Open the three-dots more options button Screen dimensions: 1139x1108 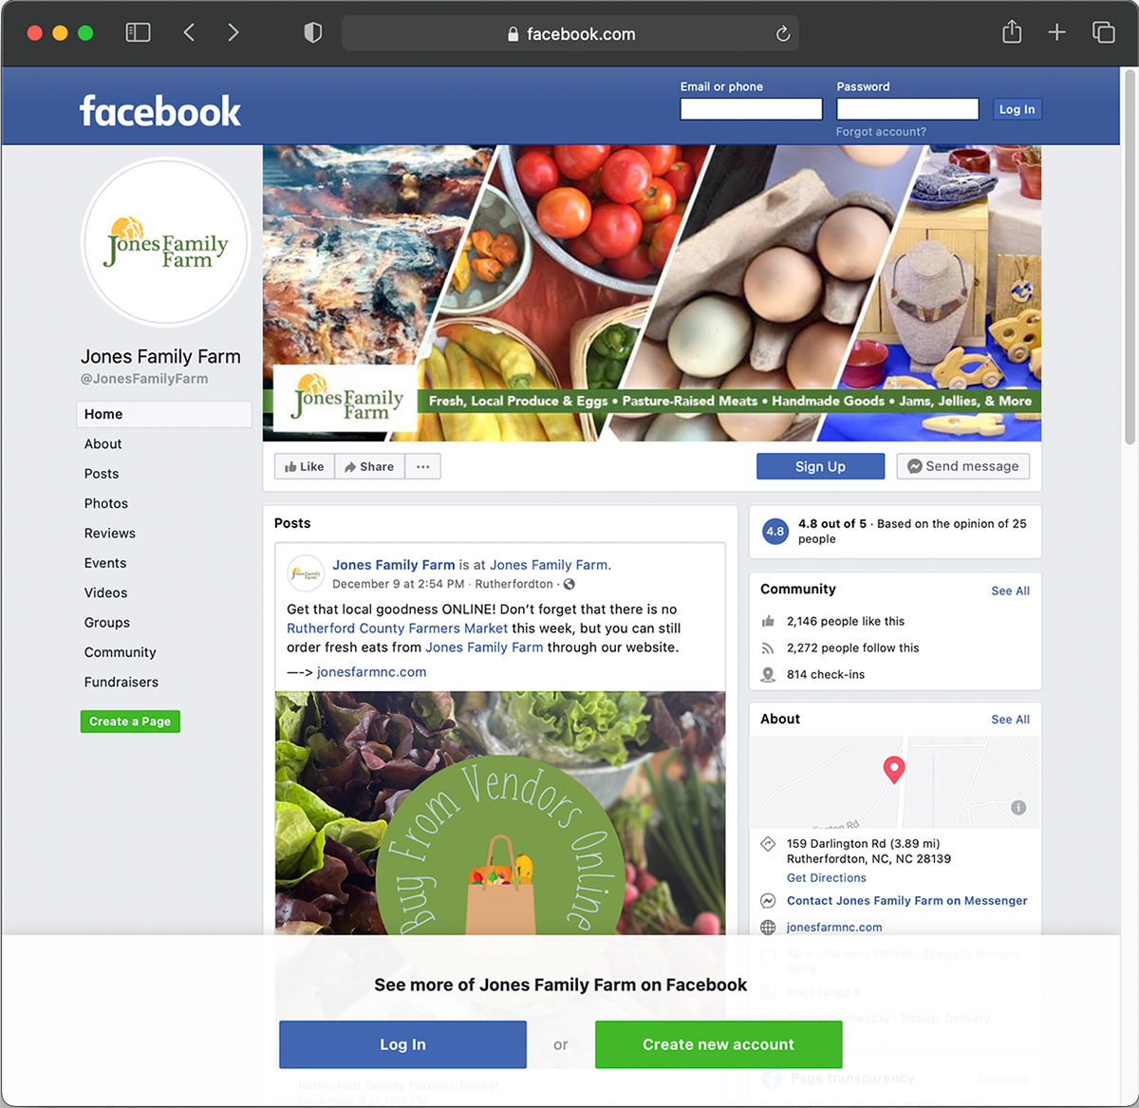coord(423,466)
